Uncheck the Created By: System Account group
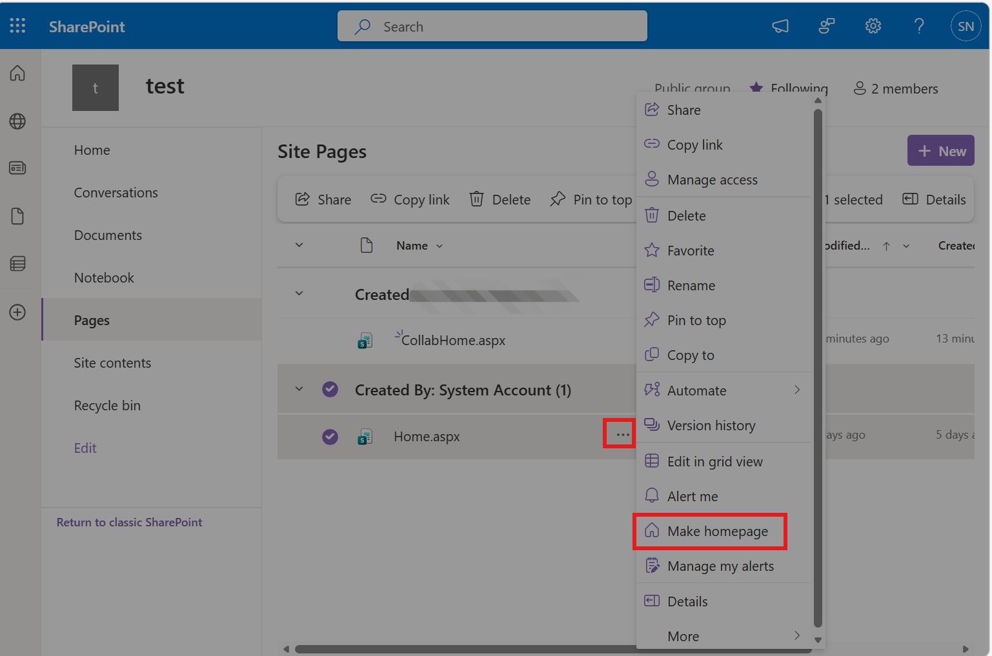992x656 pixels. [x=330, y=390]
